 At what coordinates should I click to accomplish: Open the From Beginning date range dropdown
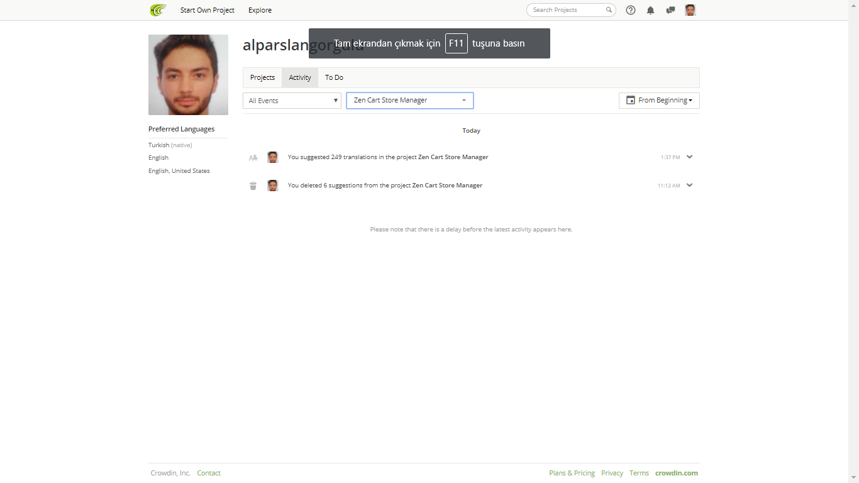pyautogui.click(x=659, y=101)
